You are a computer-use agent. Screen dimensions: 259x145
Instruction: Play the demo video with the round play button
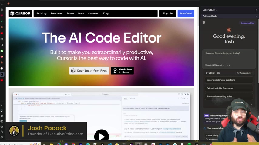pyautogui.click(x=101, y=136)
